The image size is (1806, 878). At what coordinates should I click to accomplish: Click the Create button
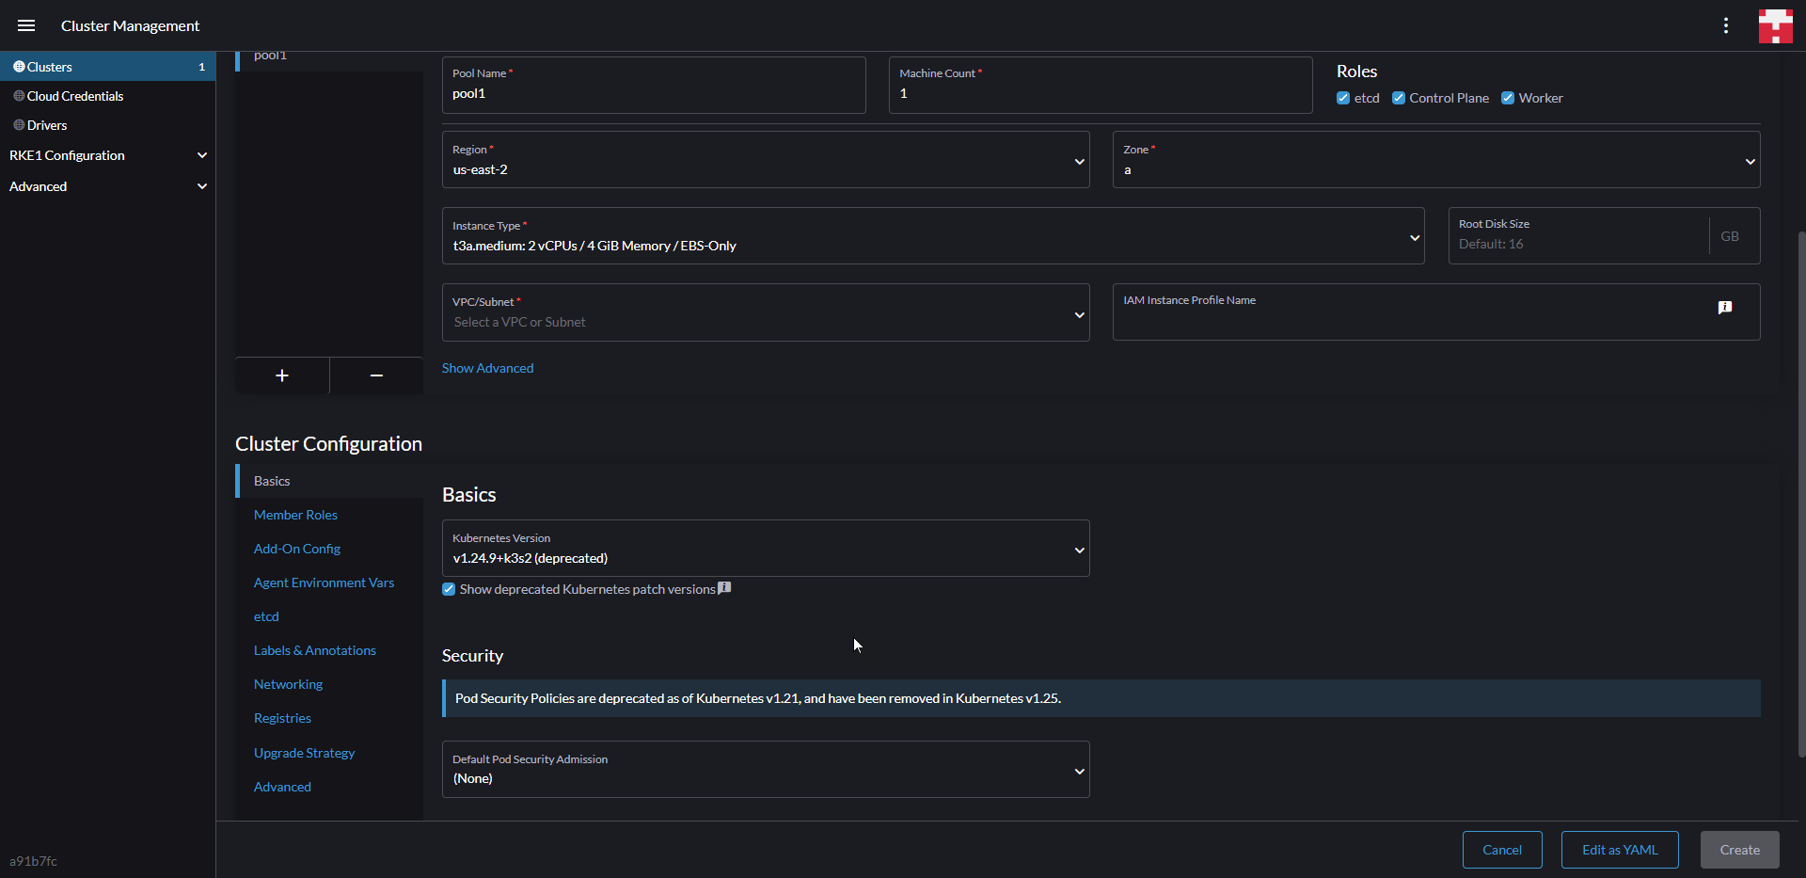tap(1738, 850)
